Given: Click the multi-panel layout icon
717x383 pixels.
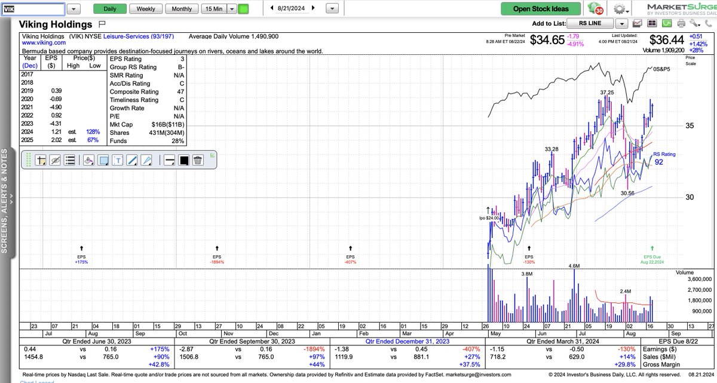Looking at the screenshot, I should [652, 24].
